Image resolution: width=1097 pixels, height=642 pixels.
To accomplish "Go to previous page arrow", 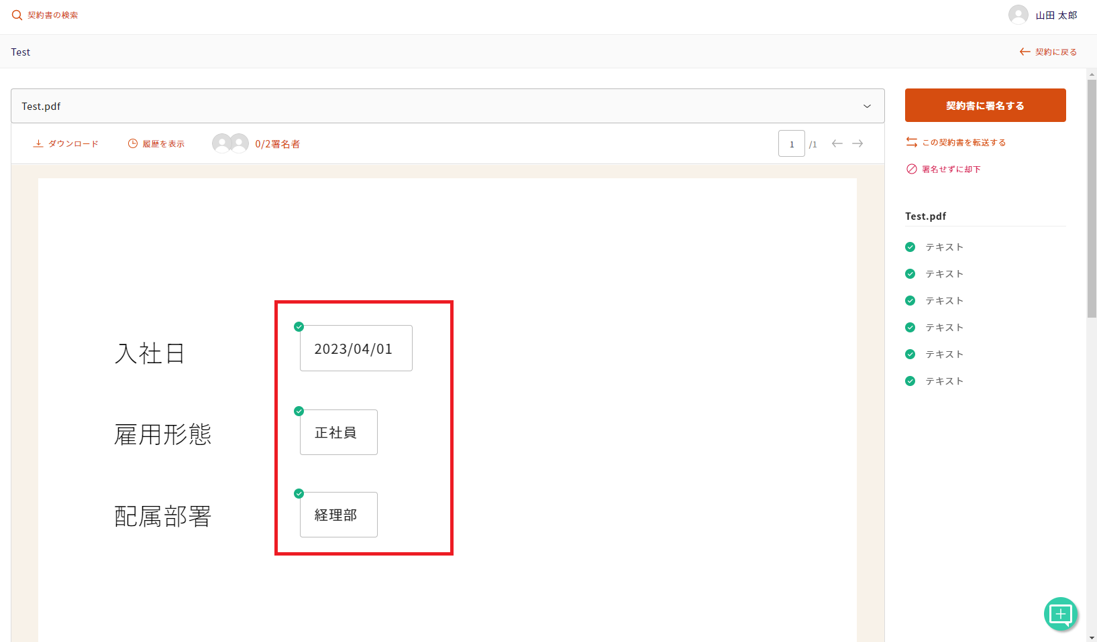I will click(837, 143).
